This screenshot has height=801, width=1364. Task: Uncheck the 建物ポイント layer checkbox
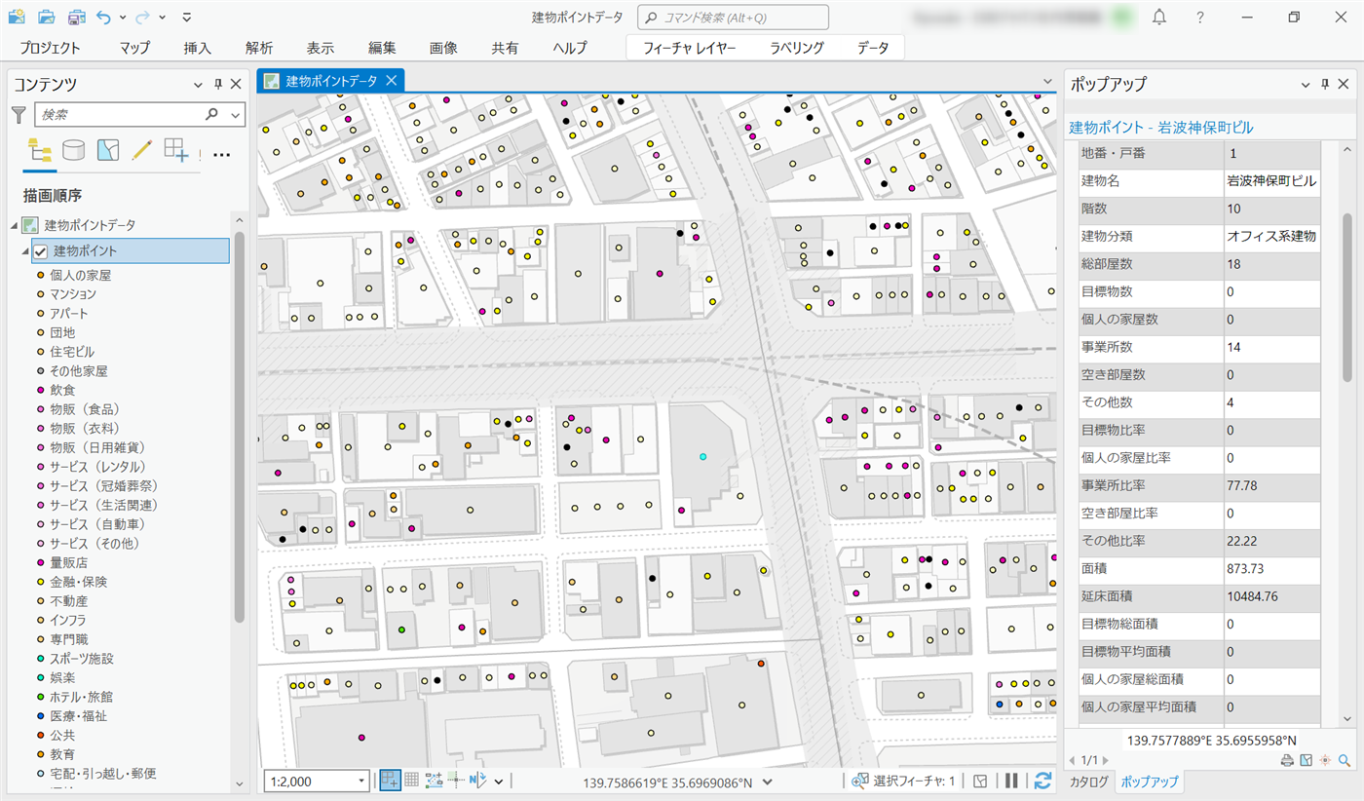41,251
